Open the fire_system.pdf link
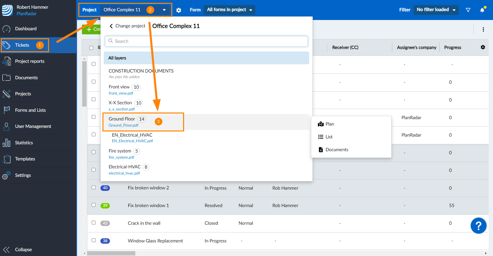The width and height of the screenshot is (493, 256). pos(121,157)
